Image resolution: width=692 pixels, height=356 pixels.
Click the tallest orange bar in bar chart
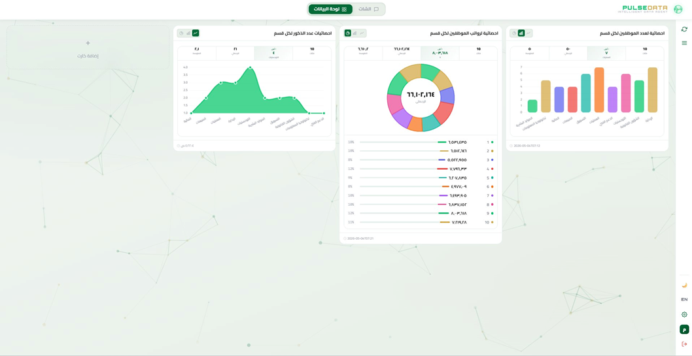pos(599,90)
